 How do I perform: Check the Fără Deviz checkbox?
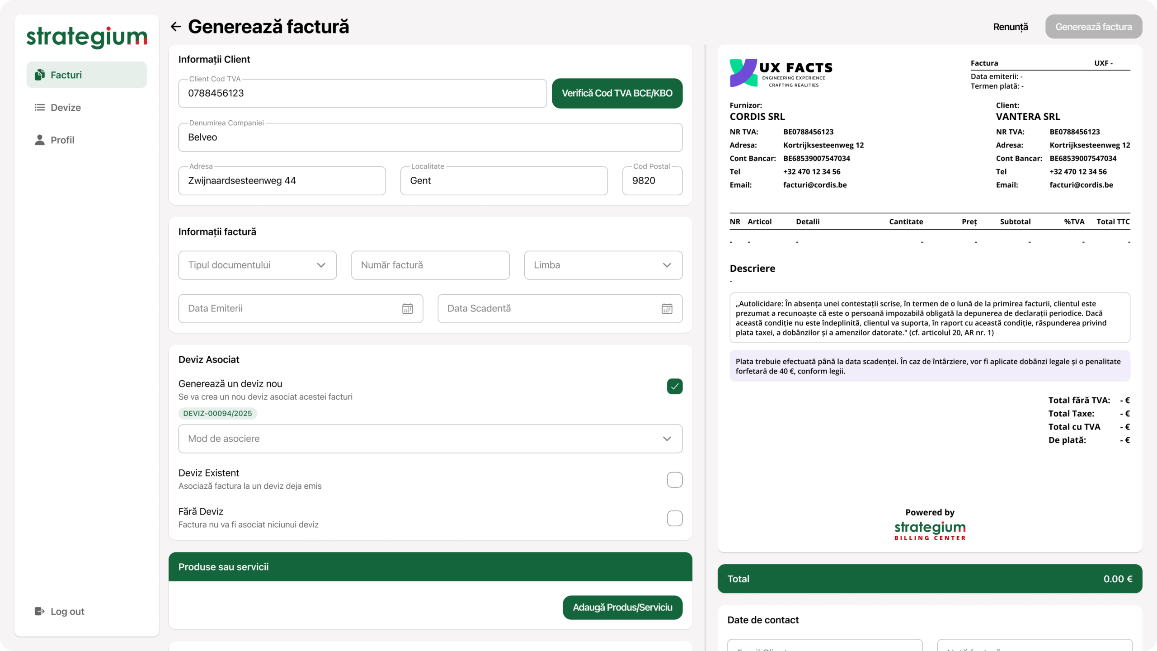675,518
